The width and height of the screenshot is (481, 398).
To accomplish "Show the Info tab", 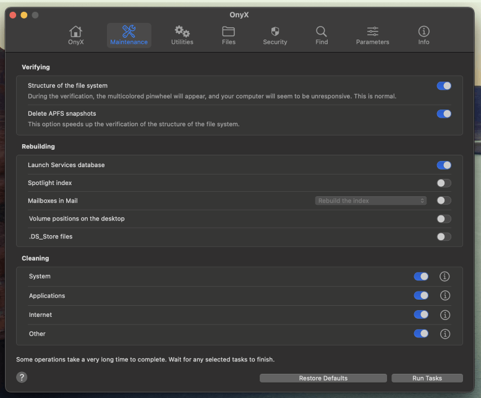I will tap(424, 35).
